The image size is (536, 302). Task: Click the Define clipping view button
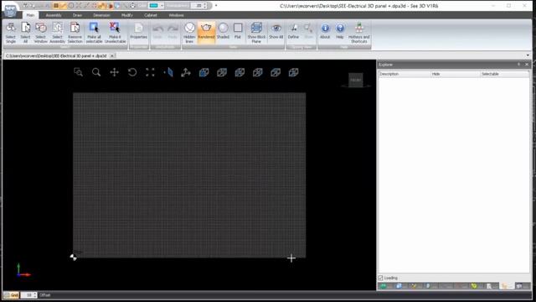(x=293, y=31)
